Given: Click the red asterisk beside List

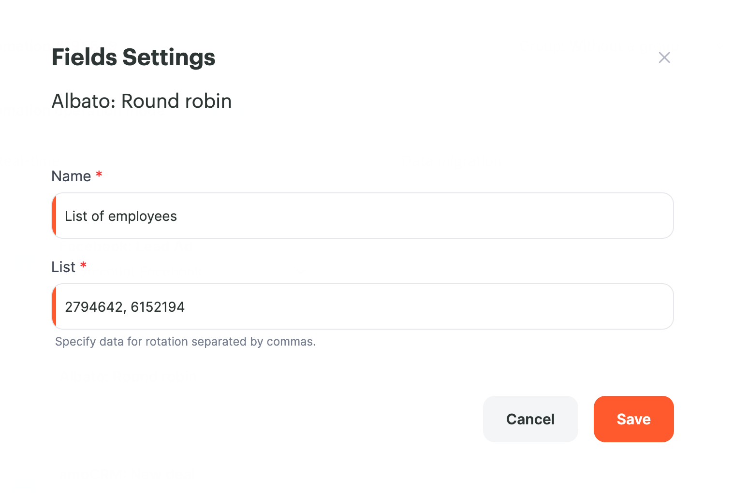Looking at the screenshot, I should pyautogui.click(x=83, y=265).
